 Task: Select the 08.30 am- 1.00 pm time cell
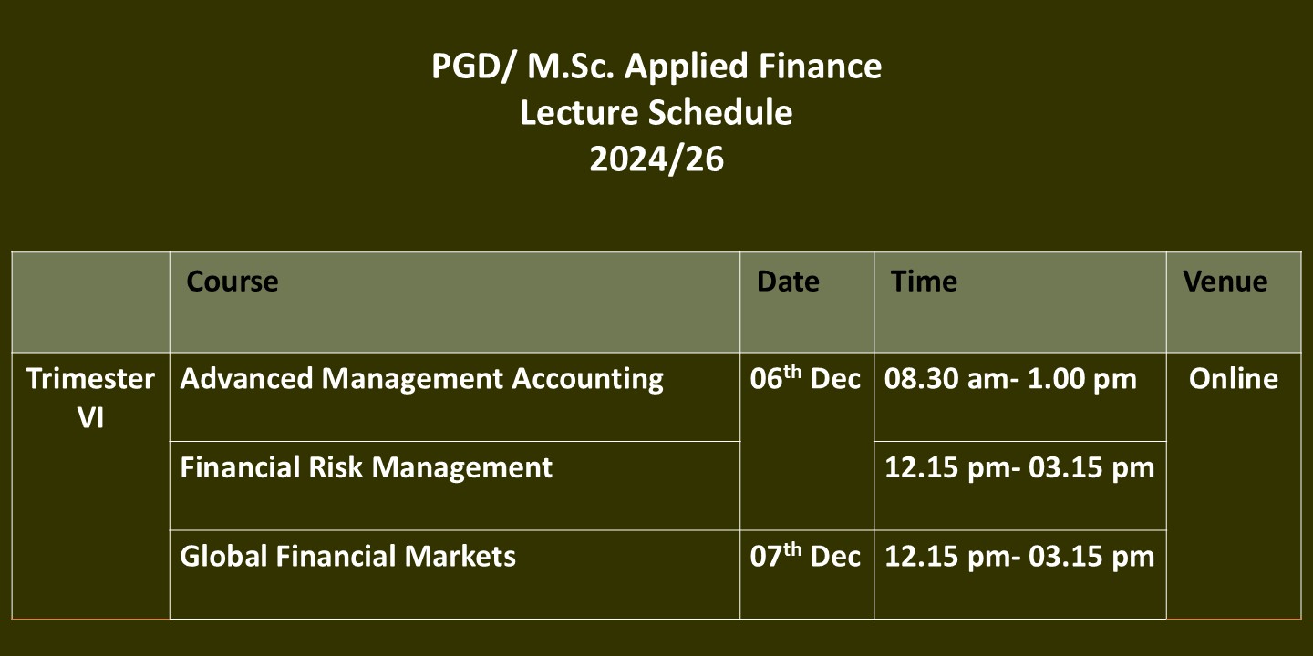(x=1020, y=397)
